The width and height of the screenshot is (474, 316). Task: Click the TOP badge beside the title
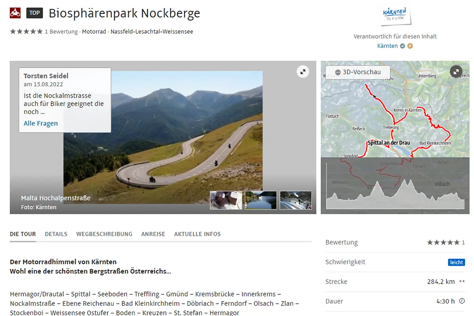tap(34, 13)
